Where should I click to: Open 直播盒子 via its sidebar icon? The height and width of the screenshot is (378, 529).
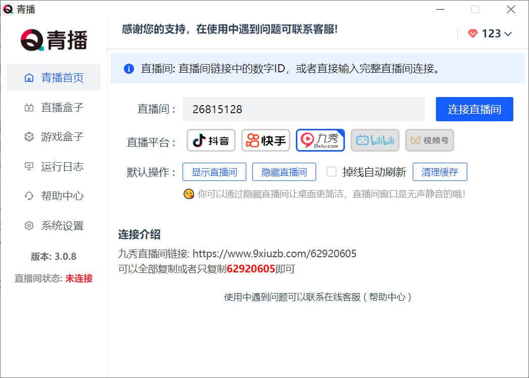29,107
